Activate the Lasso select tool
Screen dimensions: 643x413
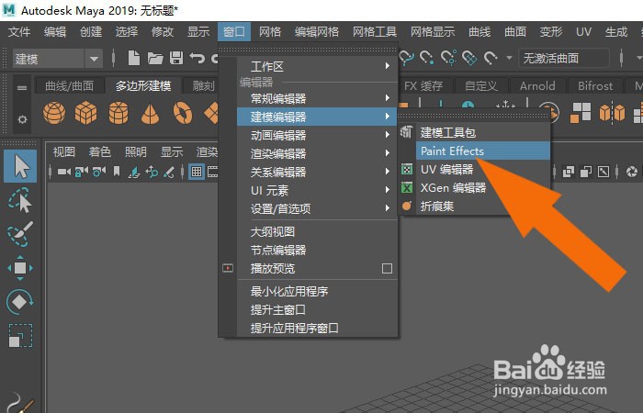tap(19, 200)
